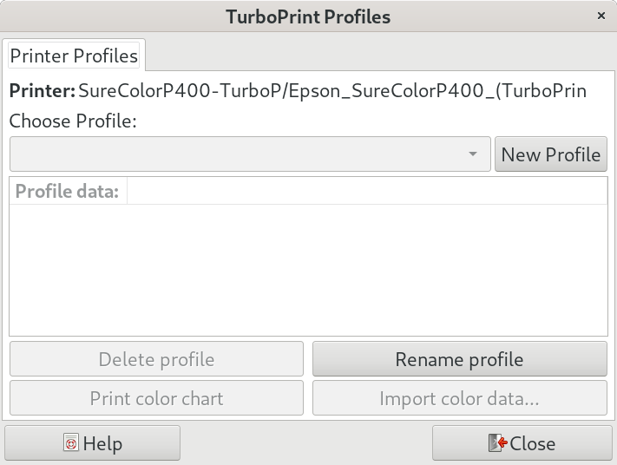Click inside the empty profile data list
Screen dimensions: 617x465
coord(308,269)
